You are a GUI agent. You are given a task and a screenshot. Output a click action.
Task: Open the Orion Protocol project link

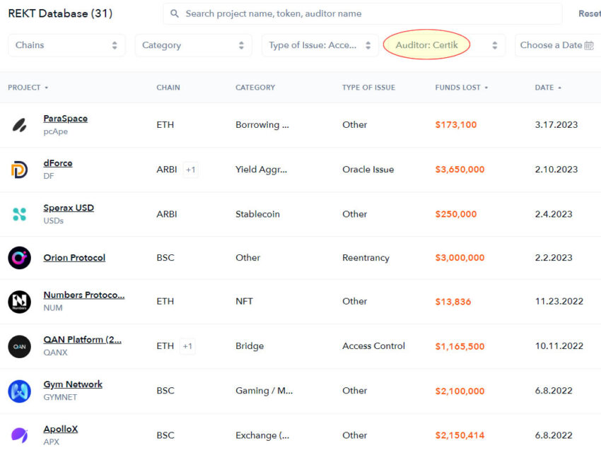[74, 258]
